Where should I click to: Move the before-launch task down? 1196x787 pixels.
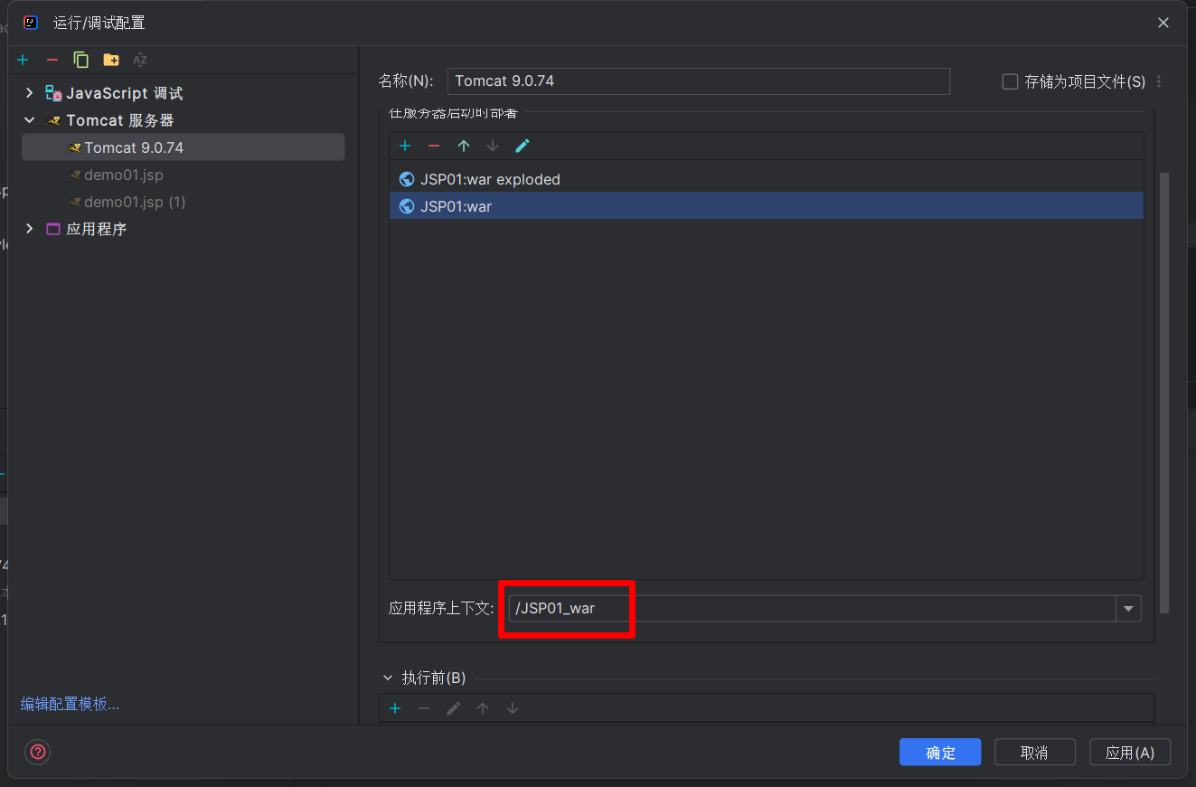(x=513, y=708)
